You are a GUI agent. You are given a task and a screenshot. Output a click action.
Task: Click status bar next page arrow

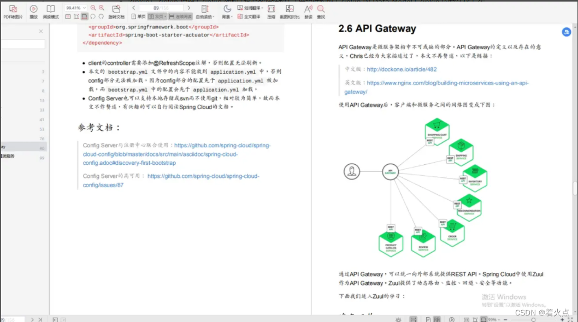32,319
